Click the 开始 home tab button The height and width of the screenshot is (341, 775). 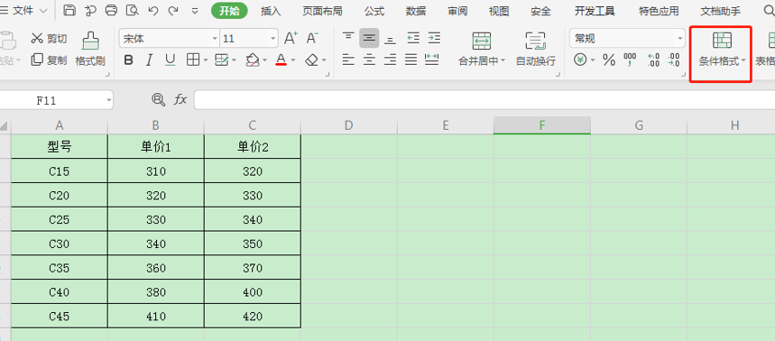click(229, 11)
